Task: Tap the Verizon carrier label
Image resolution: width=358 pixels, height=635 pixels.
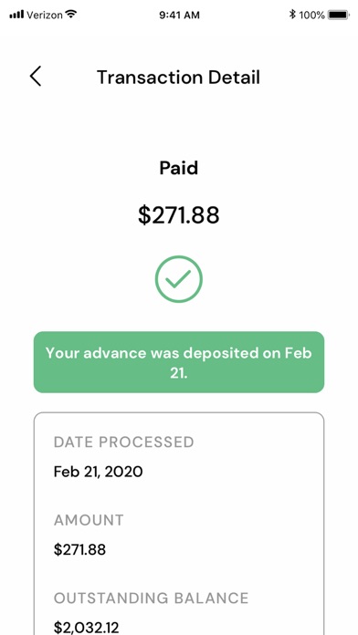Action: pyautogui.click(x=45, y=15)
